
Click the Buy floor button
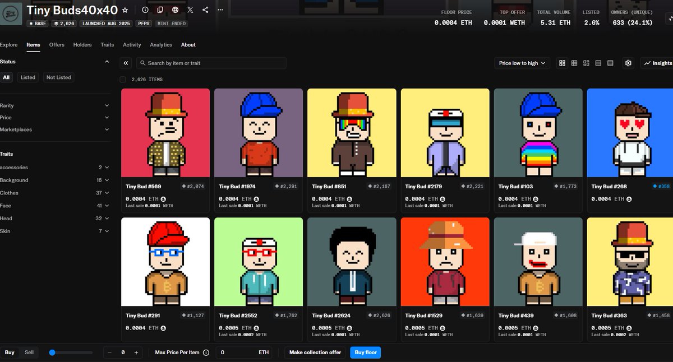366,352
